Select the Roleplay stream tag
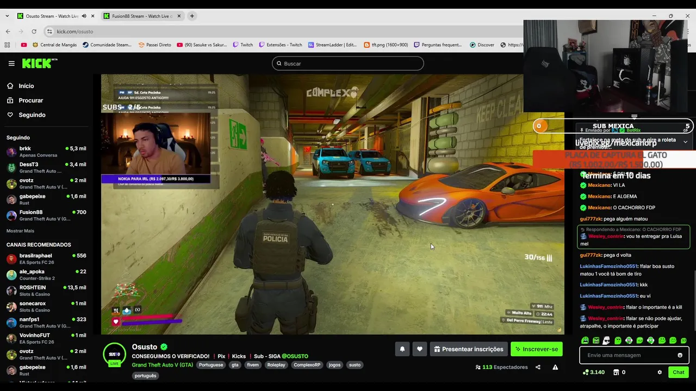Image resolution: width=696 pixels, height=391 pixels. pyautogui.click(x=276, y=365)
